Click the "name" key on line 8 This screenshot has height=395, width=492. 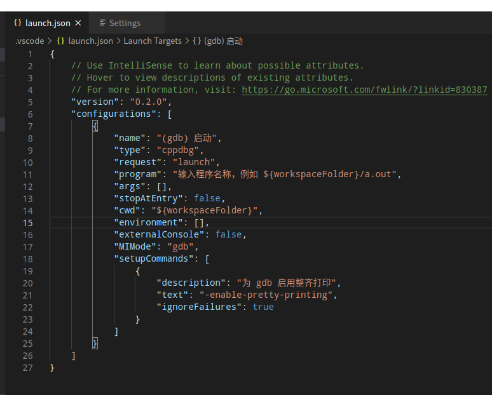pos(130,138)
